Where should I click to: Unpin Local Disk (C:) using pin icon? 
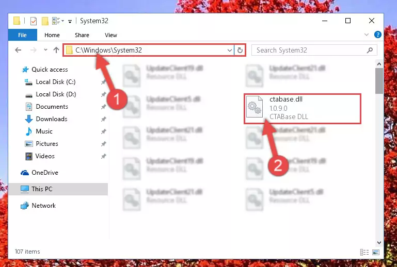point(103,82)
